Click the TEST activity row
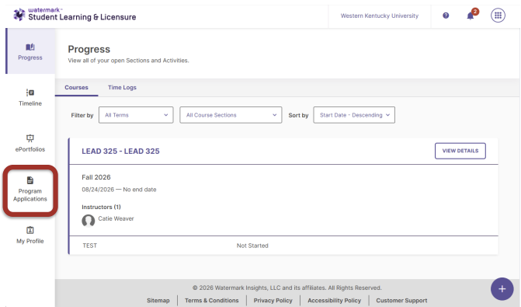The width and height of the screenshot is (521, 307). (283, 246)
